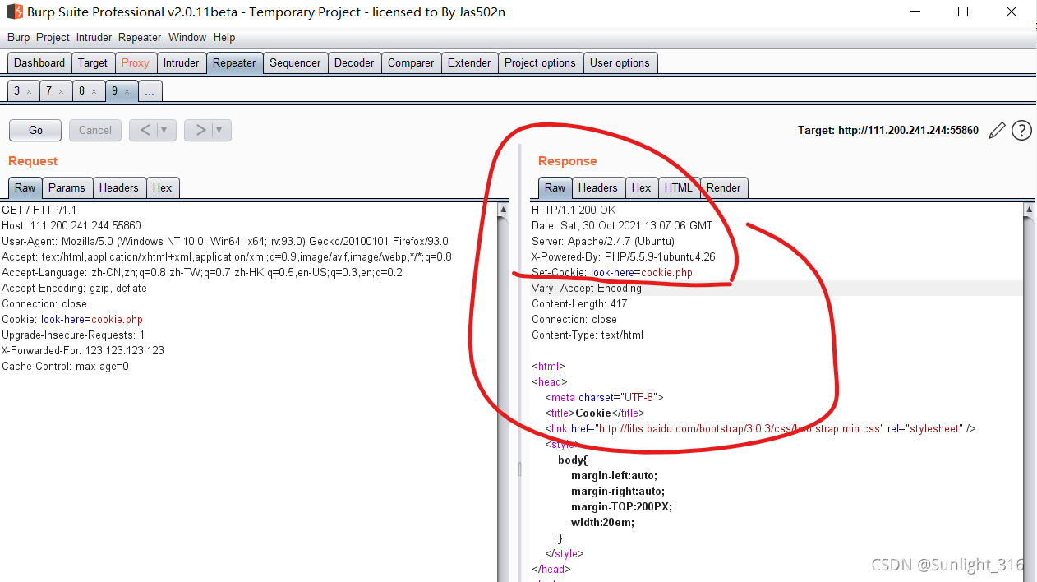This screenshot has height=582, width=1037.
Task: Open the forward history dropdown arrow
Action: coord(219,130)
